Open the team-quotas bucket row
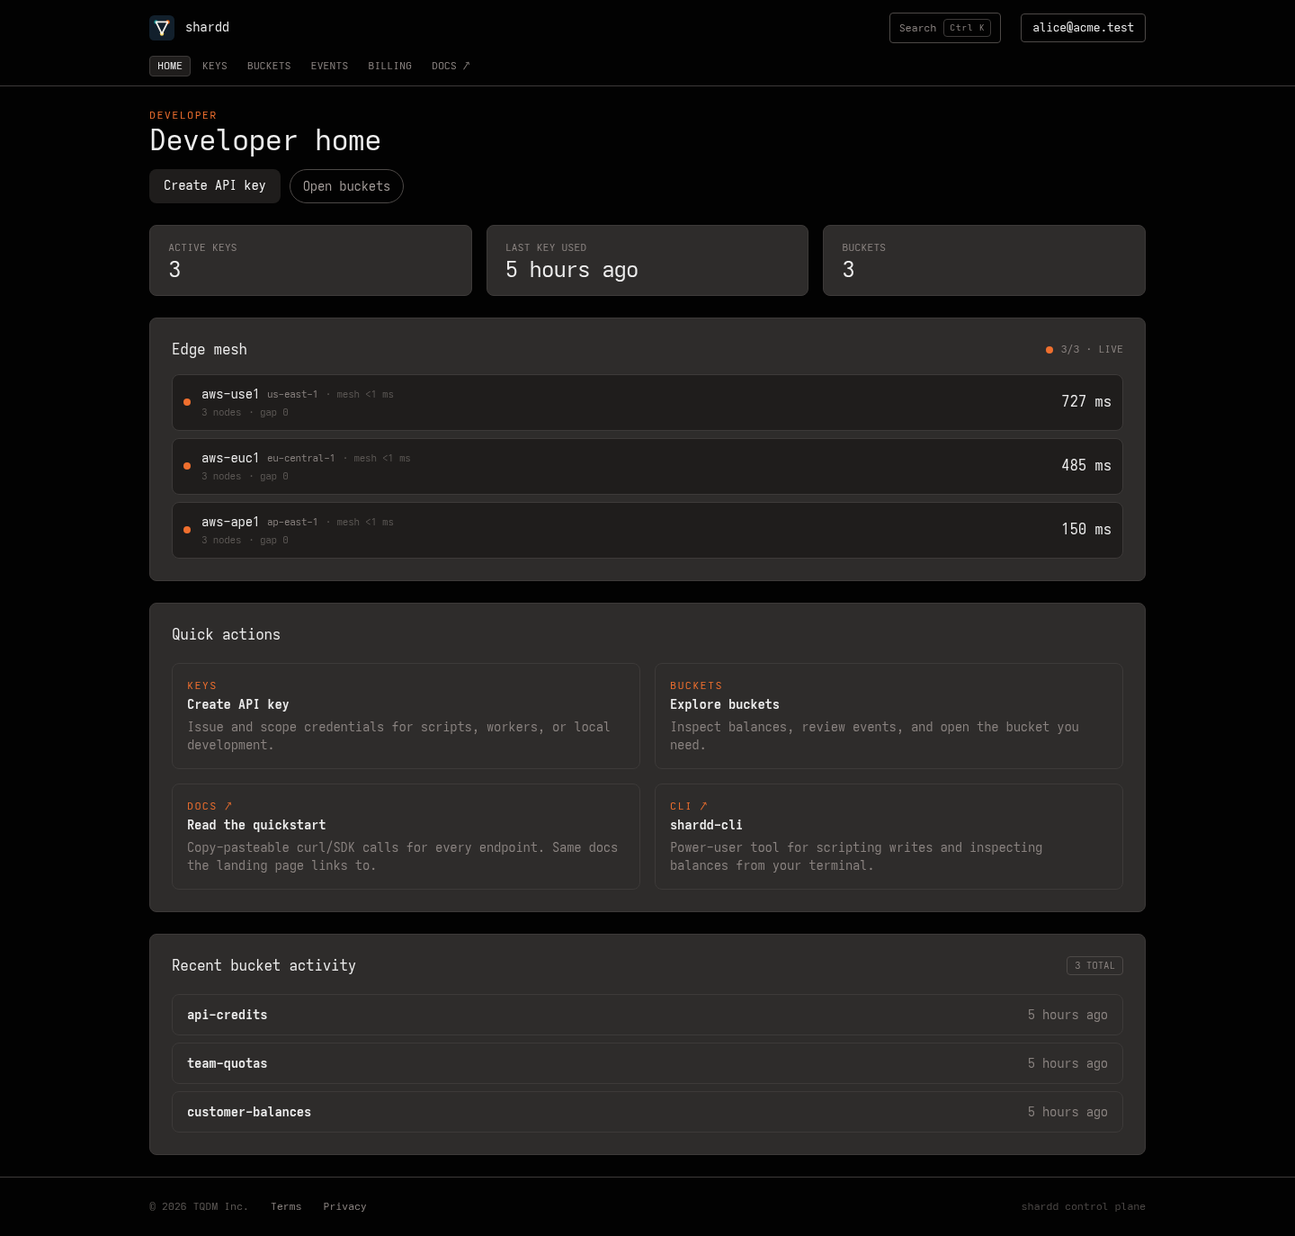This screenshot has width=1295, height=1236. (x=647, y=1063)
